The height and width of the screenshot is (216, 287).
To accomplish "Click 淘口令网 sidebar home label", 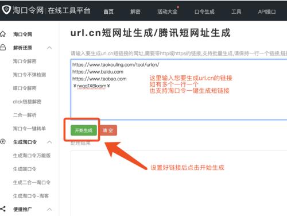I will tap(22, 34).
